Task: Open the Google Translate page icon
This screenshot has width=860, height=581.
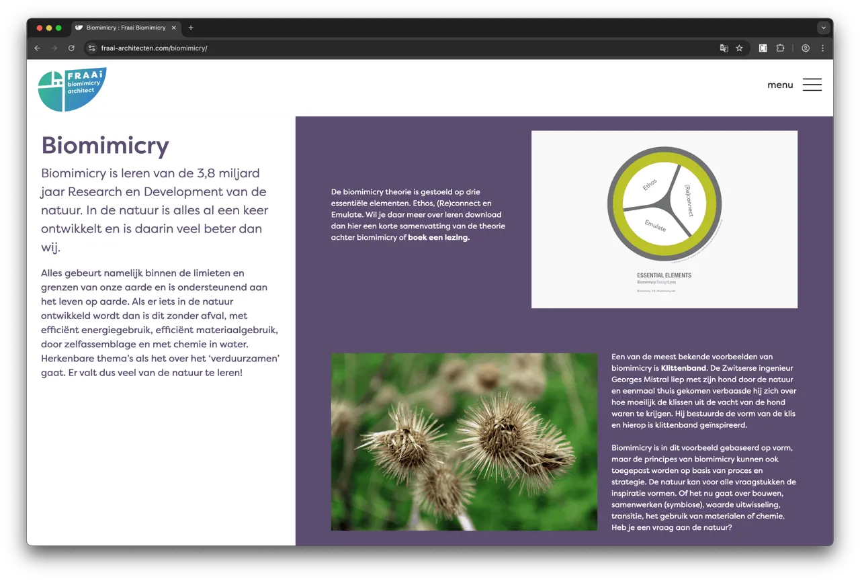Action: coord(724,48)
